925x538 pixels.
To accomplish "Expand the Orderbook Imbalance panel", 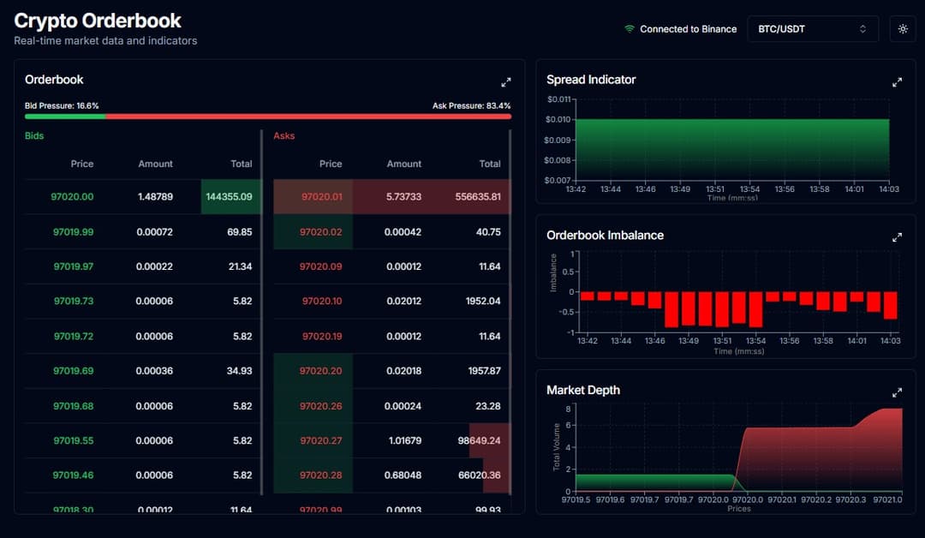I will 897,237.
